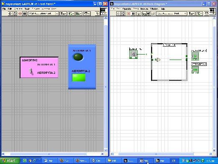
Task: Open Operate menu in Block Diagram window
Action: tap(127, 9)
